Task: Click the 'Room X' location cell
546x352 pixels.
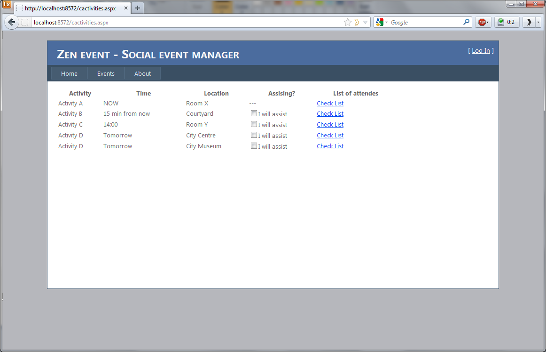Action: [197, 103]
